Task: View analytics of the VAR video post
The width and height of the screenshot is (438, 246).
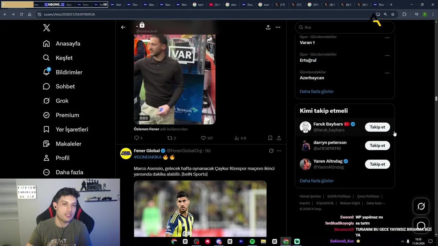Action: [240, 138]
